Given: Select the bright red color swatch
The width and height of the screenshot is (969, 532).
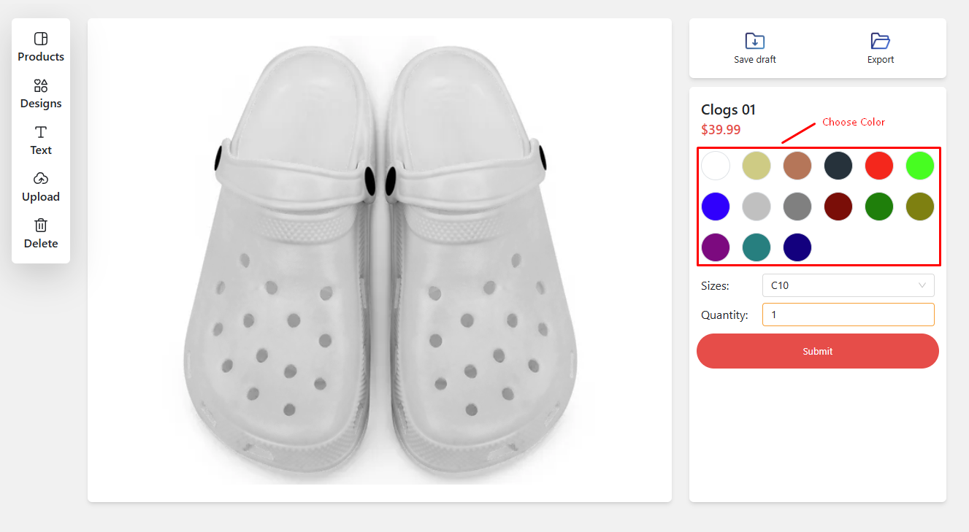Looking at the screenshot, I should tap(878, 166).
